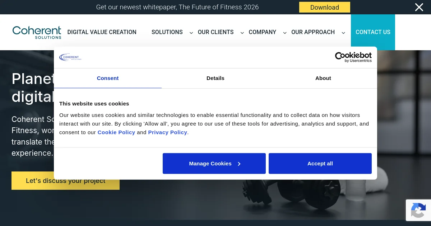Expand the Our Approach menu chevron
Viewport: 431px width, 226px height.
point(343,33)
